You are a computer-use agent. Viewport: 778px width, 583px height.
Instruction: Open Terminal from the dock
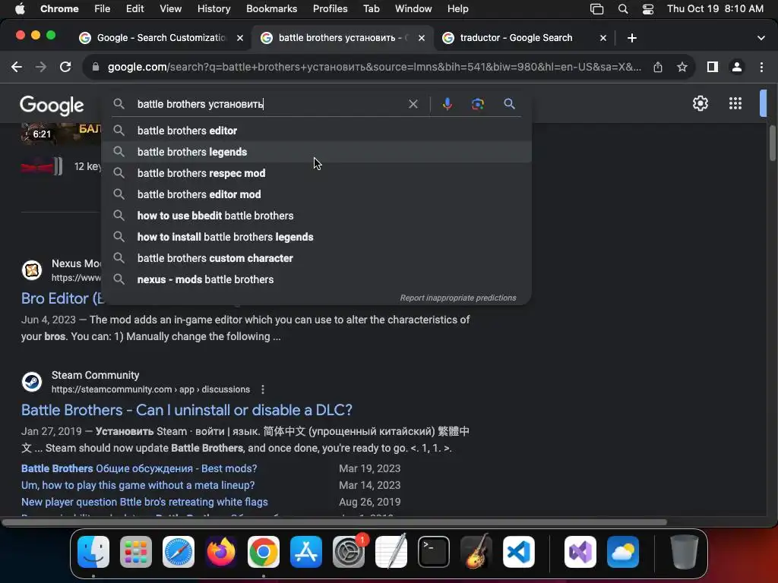(434, 552)
